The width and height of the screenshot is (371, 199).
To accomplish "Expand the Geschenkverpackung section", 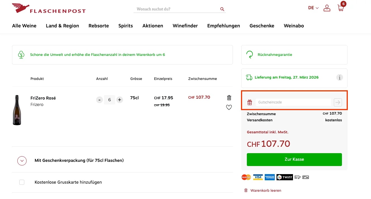I will pos(22,161).
